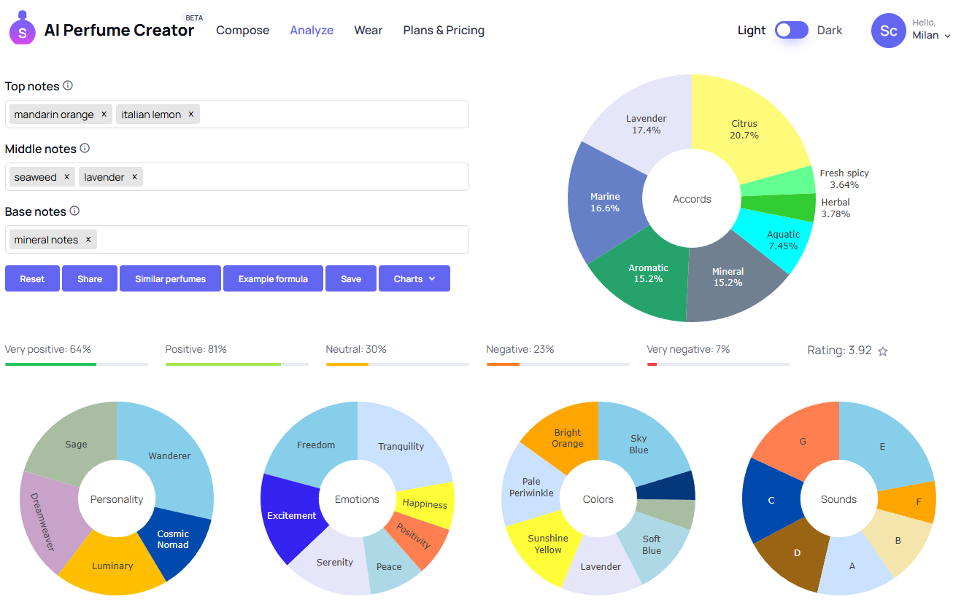The image size is (953, 602).
Task: Open the Wear section
Action: pyautogui.click(x=368, y=30)
